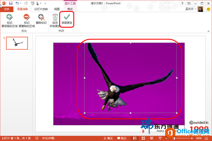Select slide 1 thumbnail in panel
Viewport: 212px width, 141px height.
(x=17, y=43)
